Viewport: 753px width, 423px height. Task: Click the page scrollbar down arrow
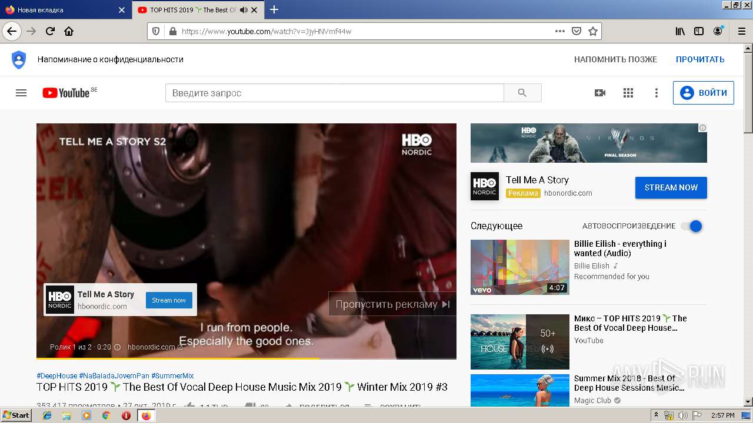748,402
